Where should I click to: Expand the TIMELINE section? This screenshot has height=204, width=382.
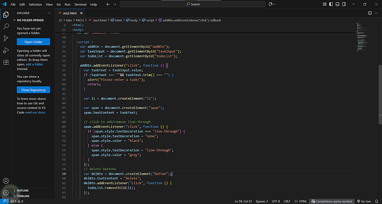[23, 196]
